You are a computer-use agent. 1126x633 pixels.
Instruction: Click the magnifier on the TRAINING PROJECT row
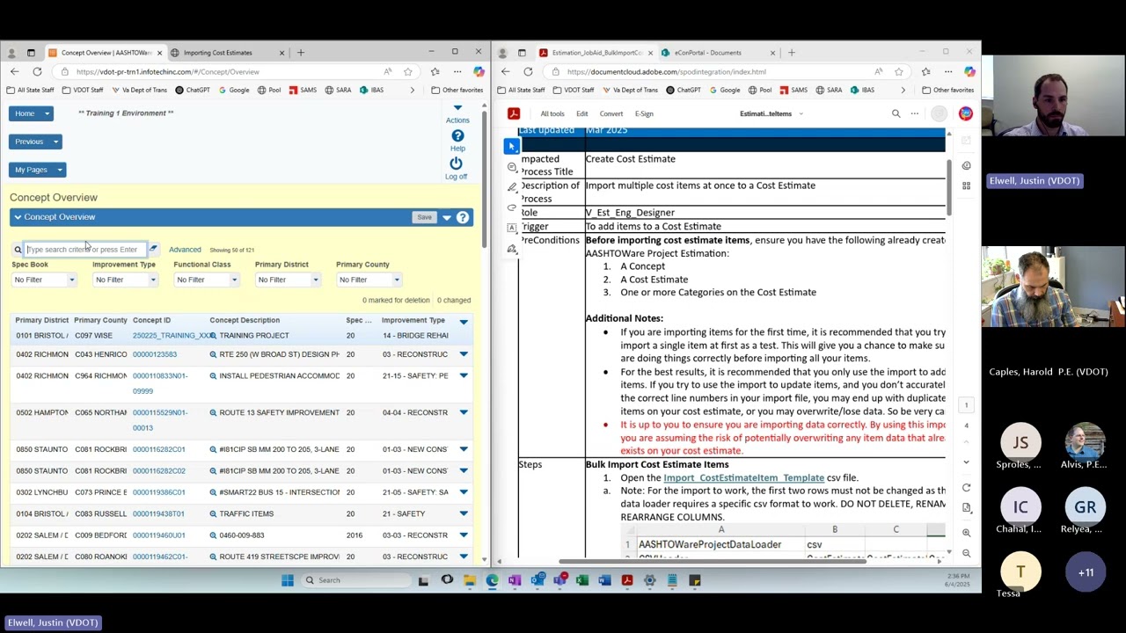pos(213,336)
